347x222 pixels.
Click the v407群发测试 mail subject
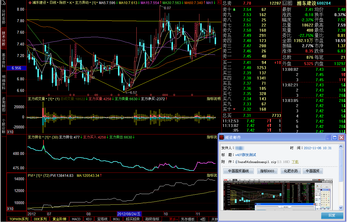click(x=245, y=155)
